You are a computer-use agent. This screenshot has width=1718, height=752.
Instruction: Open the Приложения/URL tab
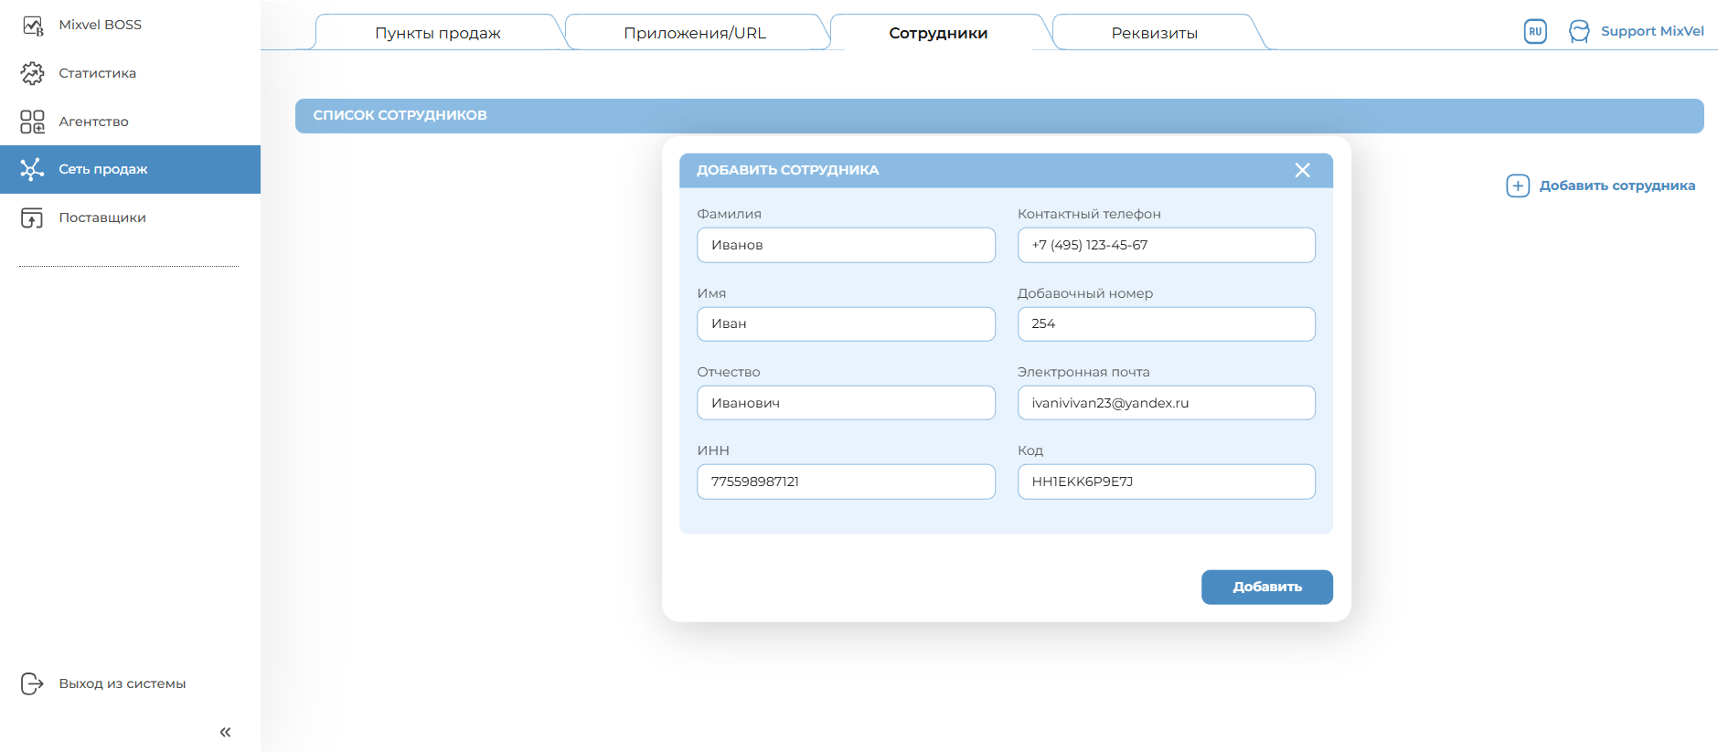[x=695, y=33]
